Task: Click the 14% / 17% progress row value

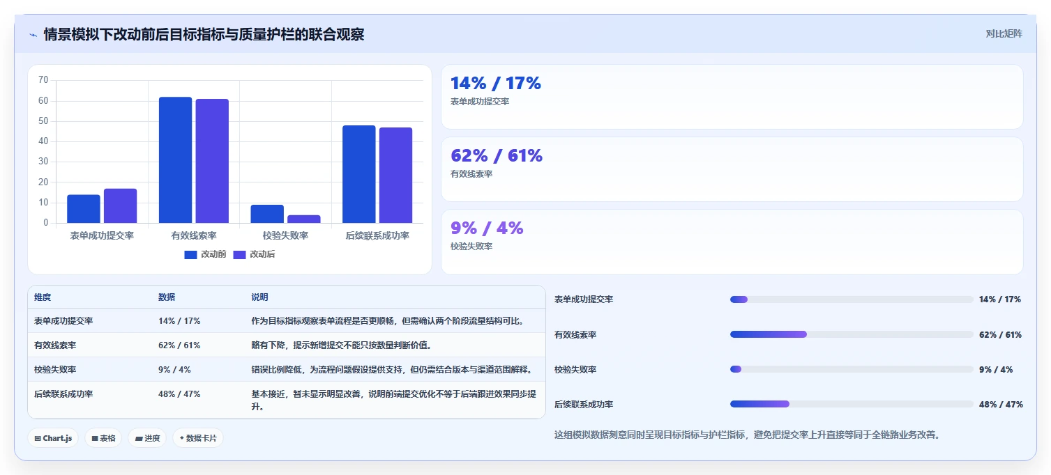Action: [1000, 299]
